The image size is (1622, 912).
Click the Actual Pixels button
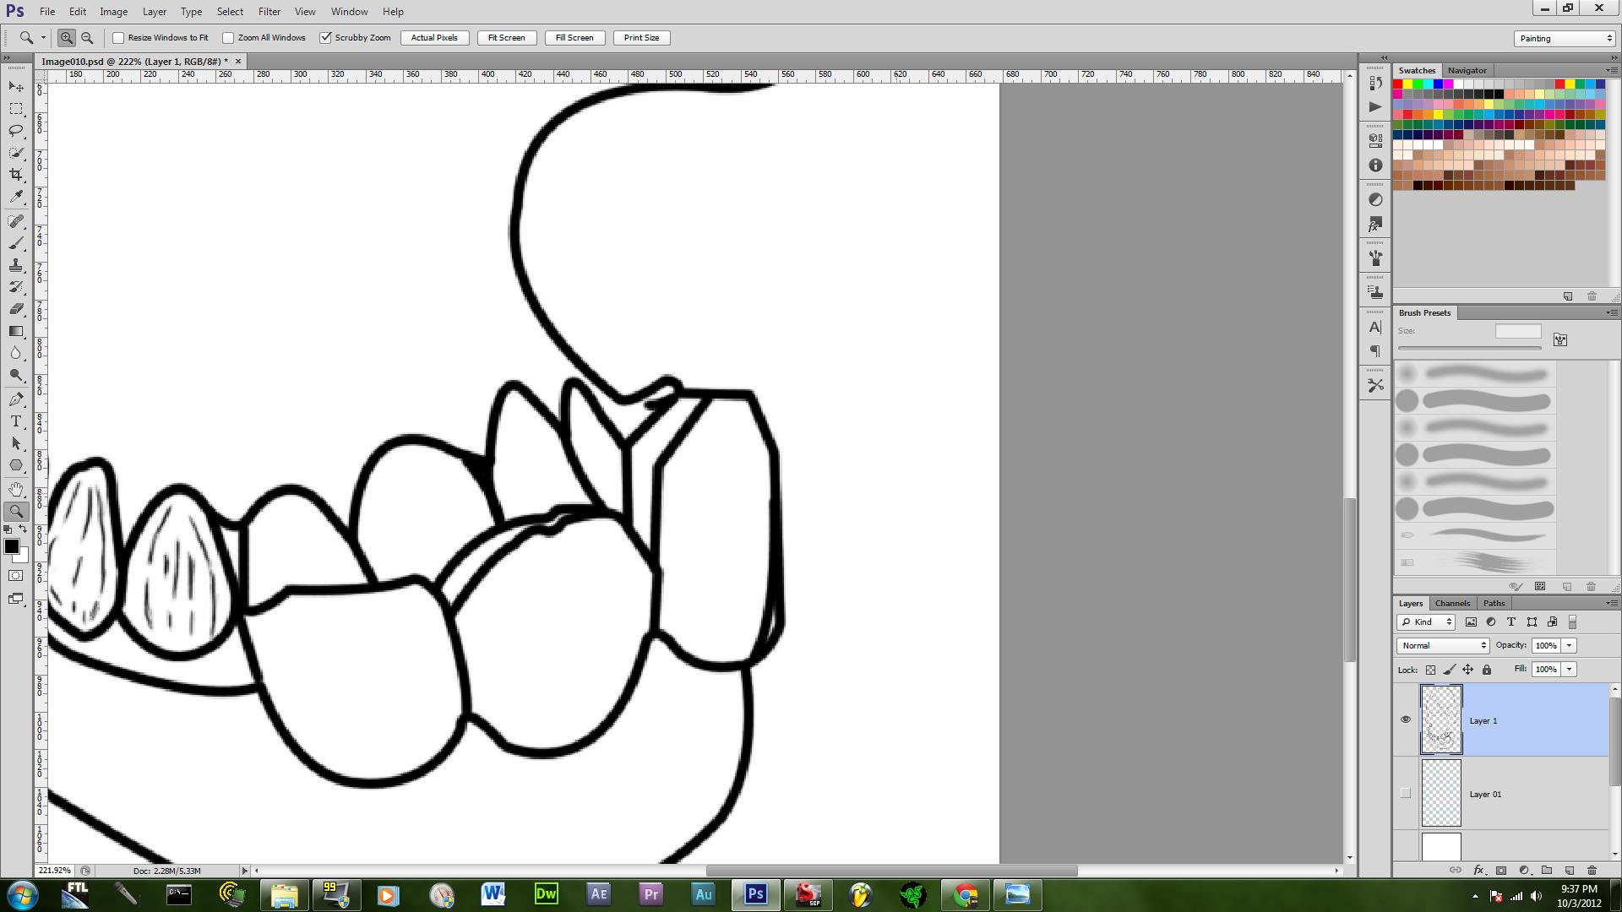434,38
